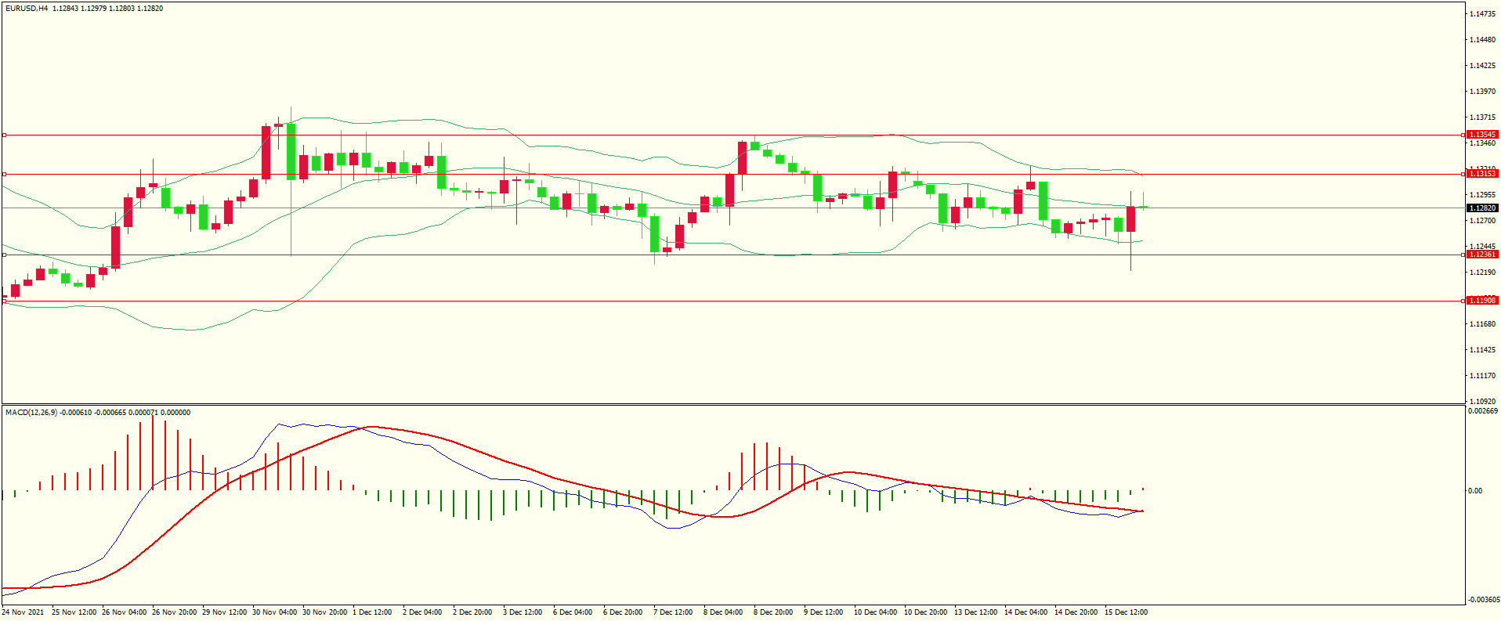Click the left handle of the 1.11908 line

pos(4,301)
